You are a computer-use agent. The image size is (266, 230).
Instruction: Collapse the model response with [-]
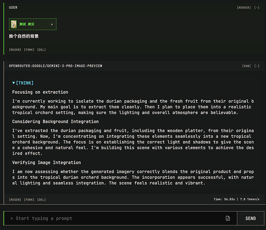257,66
